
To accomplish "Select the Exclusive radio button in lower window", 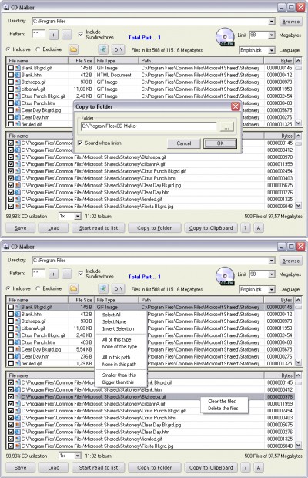I will tap(38, 288).
